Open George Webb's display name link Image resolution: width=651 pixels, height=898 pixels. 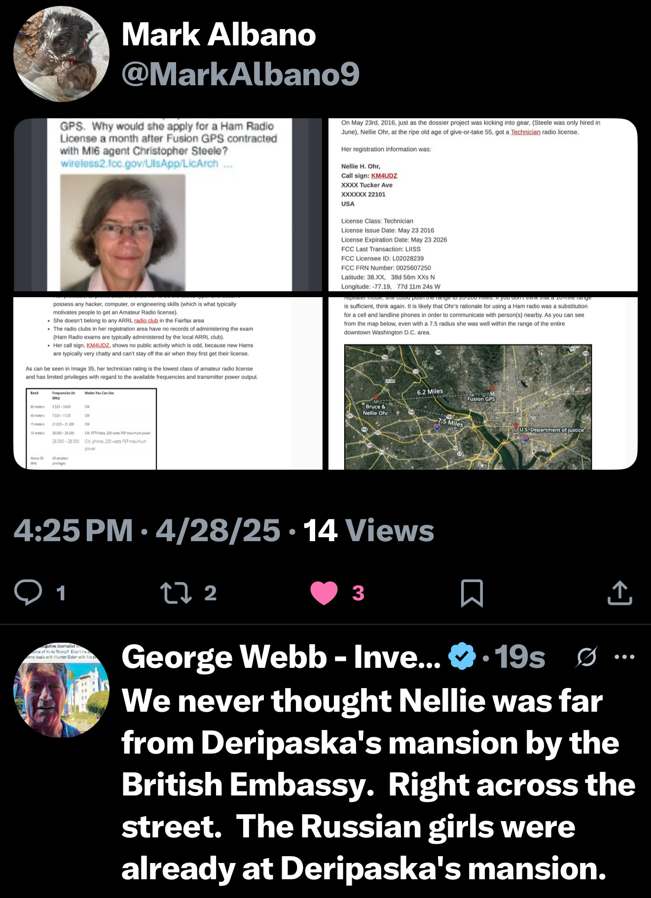pos(281,656)
